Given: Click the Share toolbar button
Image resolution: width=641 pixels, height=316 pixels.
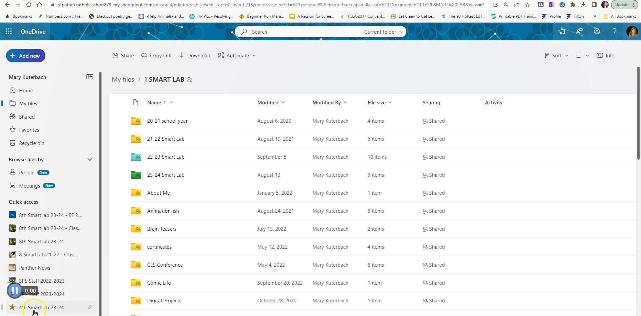Looking at the screenshot, I should click(123, 56).
